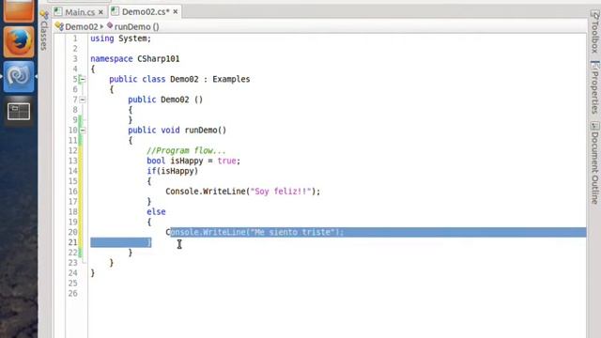Click the "Soy feliz!!" WriteLine statement
601x338 pixels.
click(x=242, y=192)
